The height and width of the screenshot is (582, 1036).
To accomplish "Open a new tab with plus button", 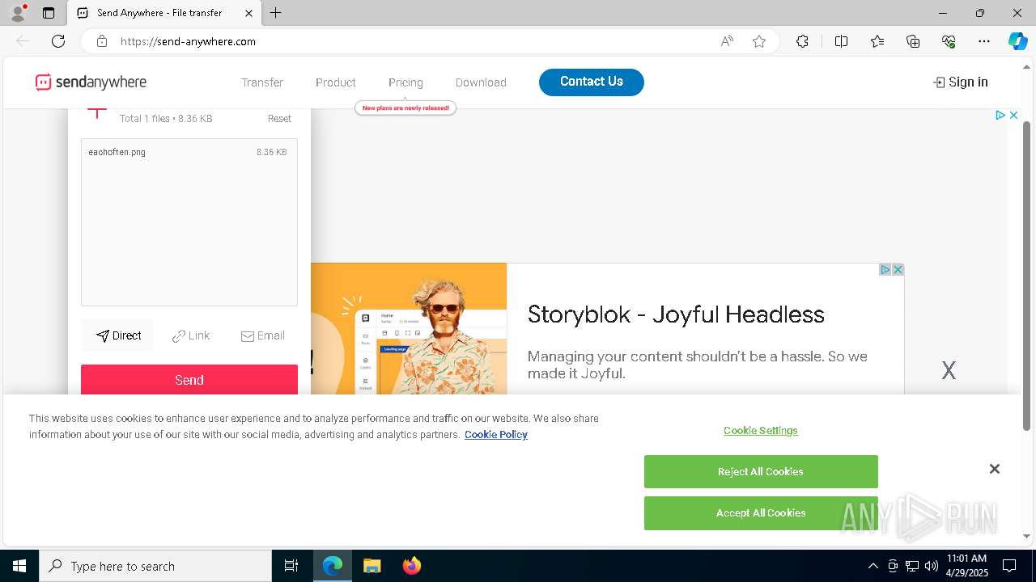I will tap(276, 13).
